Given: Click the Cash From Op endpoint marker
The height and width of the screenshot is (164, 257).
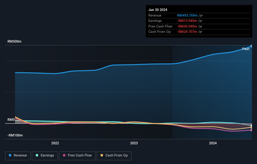Looking at the screenshot, I should coord(252,127).
